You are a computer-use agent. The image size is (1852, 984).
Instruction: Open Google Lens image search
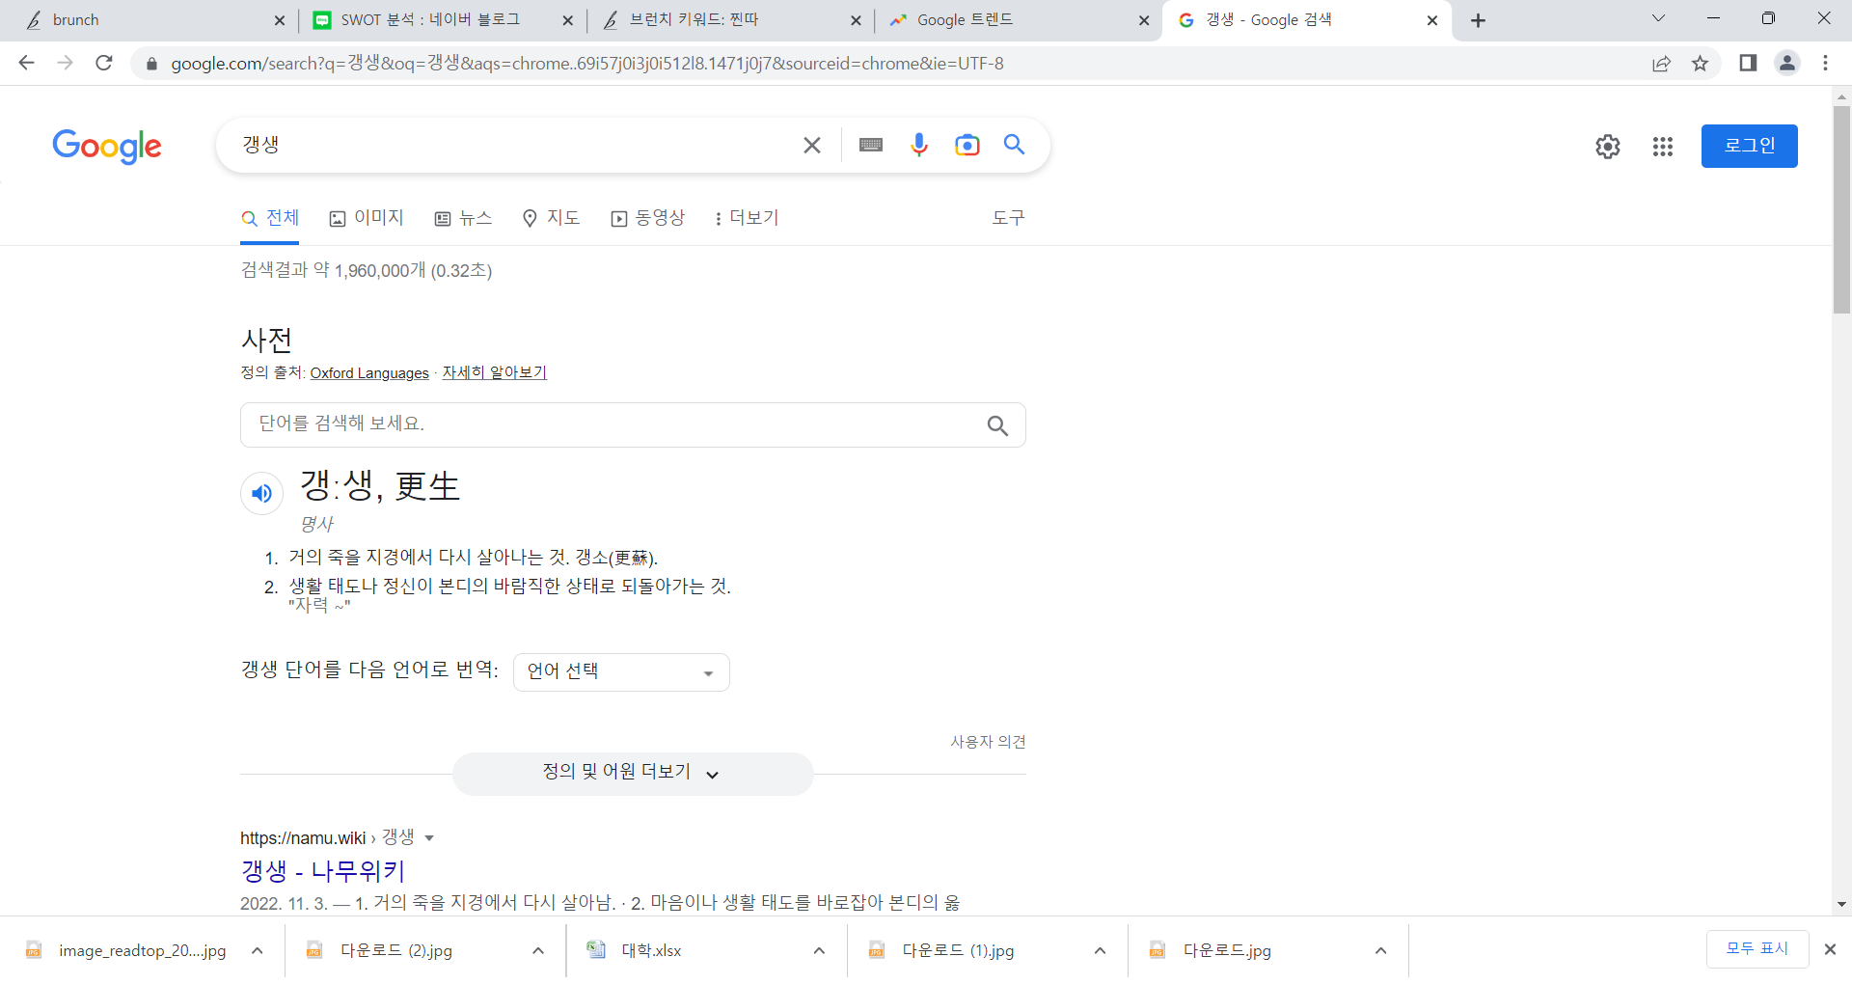(x=967, y=145)
